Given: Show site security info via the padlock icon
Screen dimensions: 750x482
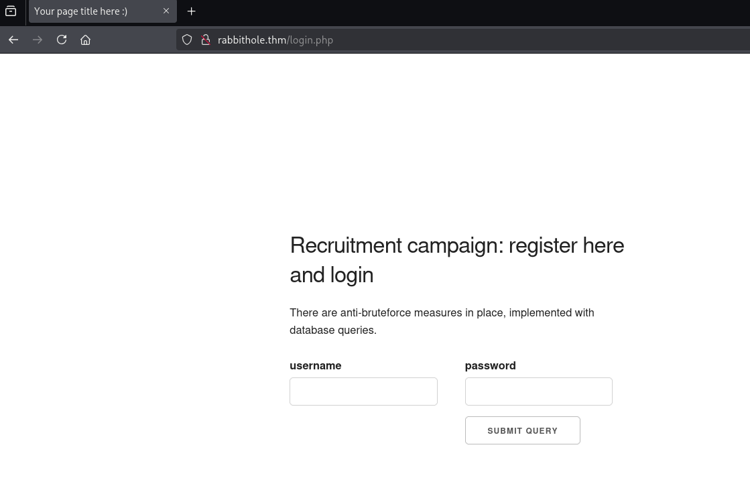Looking at the screenshot, I should click(x=206, y=40).
